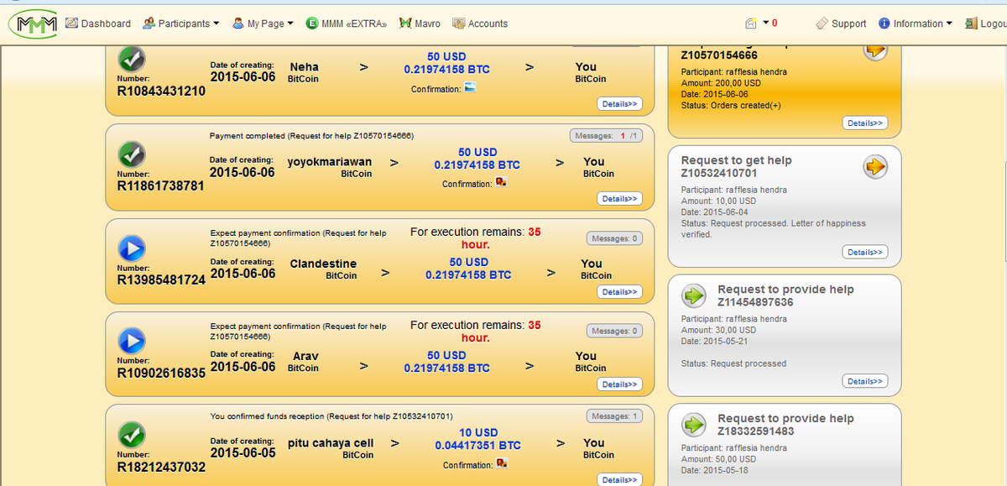Click the MMM logo
This screenshot has width=1007, height=486.
pyautogui.click(x=32, y=24)
